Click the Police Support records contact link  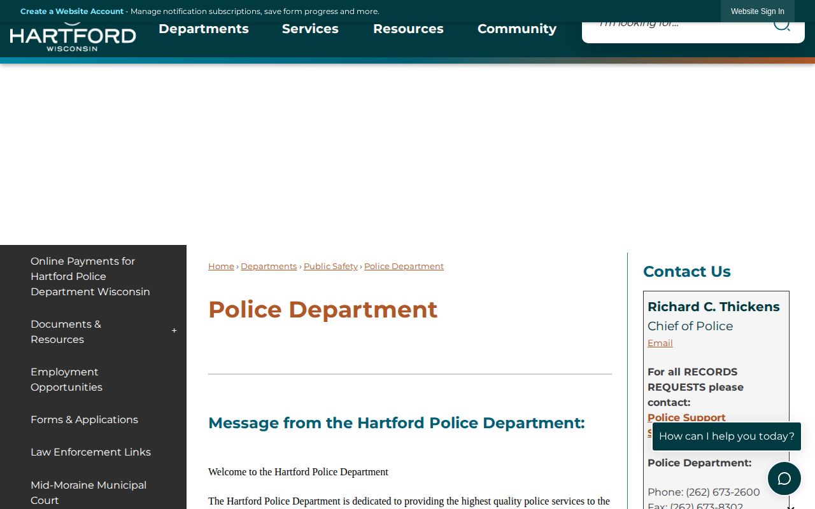(x=686, y=417)
